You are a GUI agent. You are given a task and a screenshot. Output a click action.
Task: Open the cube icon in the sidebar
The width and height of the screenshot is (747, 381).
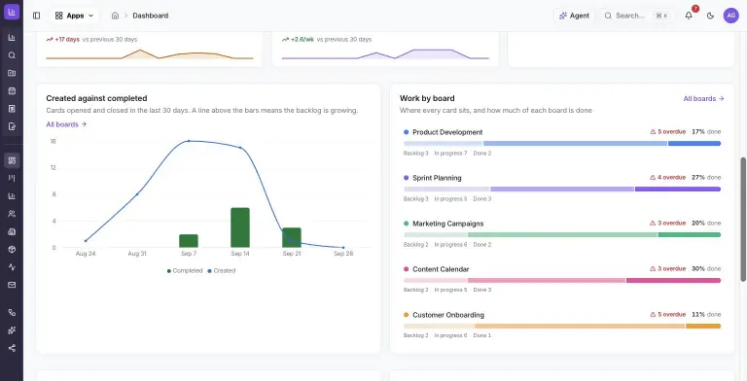(12, 249)
